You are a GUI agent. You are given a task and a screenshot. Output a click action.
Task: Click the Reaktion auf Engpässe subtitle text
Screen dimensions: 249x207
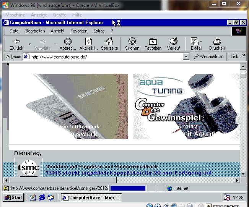pyautogui.click(x=102, y=167)
